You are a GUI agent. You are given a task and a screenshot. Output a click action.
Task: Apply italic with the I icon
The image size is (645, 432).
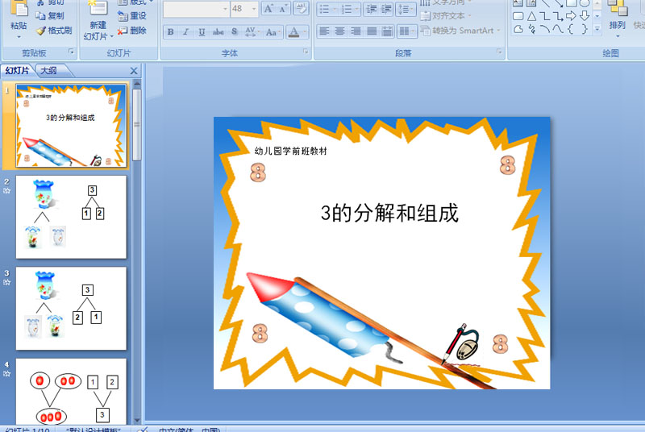(x=186, y=31)
